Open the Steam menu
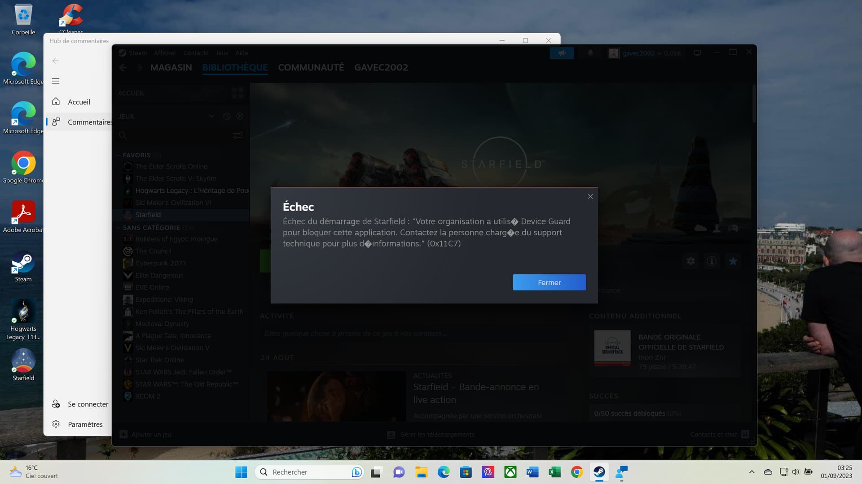The width and height of the screenshot is (862, 484). tap(137, 53)
